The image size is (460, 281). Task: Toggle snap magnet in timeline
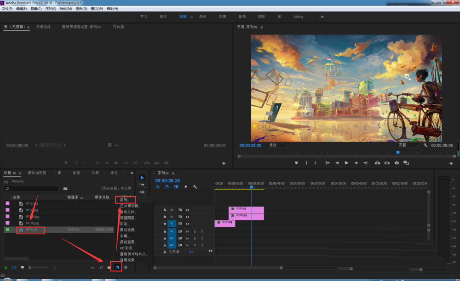click(167, 187)
